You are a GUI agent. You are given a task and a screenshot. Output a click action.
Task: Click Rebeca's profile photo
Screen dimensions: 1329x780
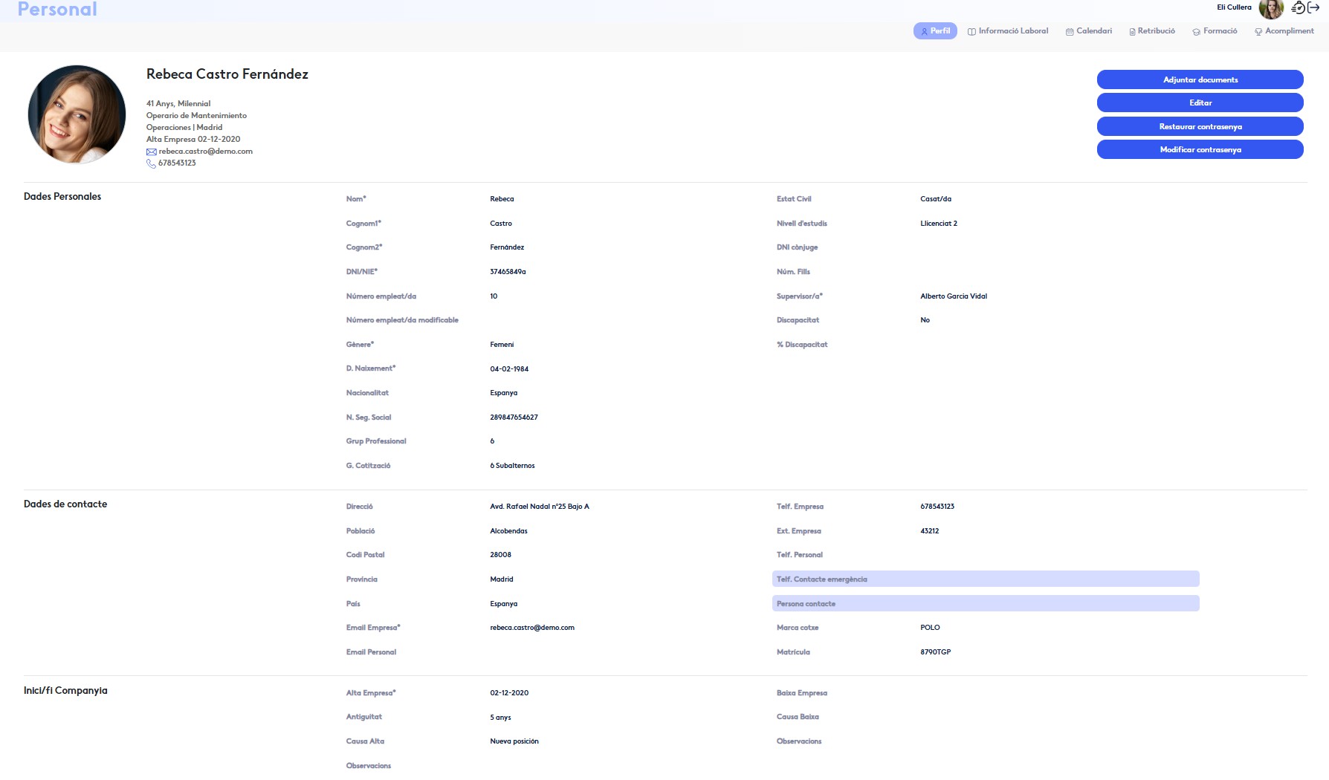[x=77, y=114]
